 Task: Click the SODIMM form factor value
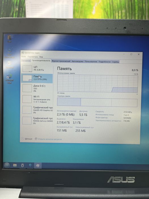[x=127, y=118]
